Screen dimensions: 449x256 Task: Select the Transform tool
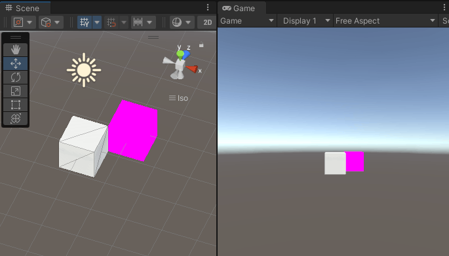point(16,119)
